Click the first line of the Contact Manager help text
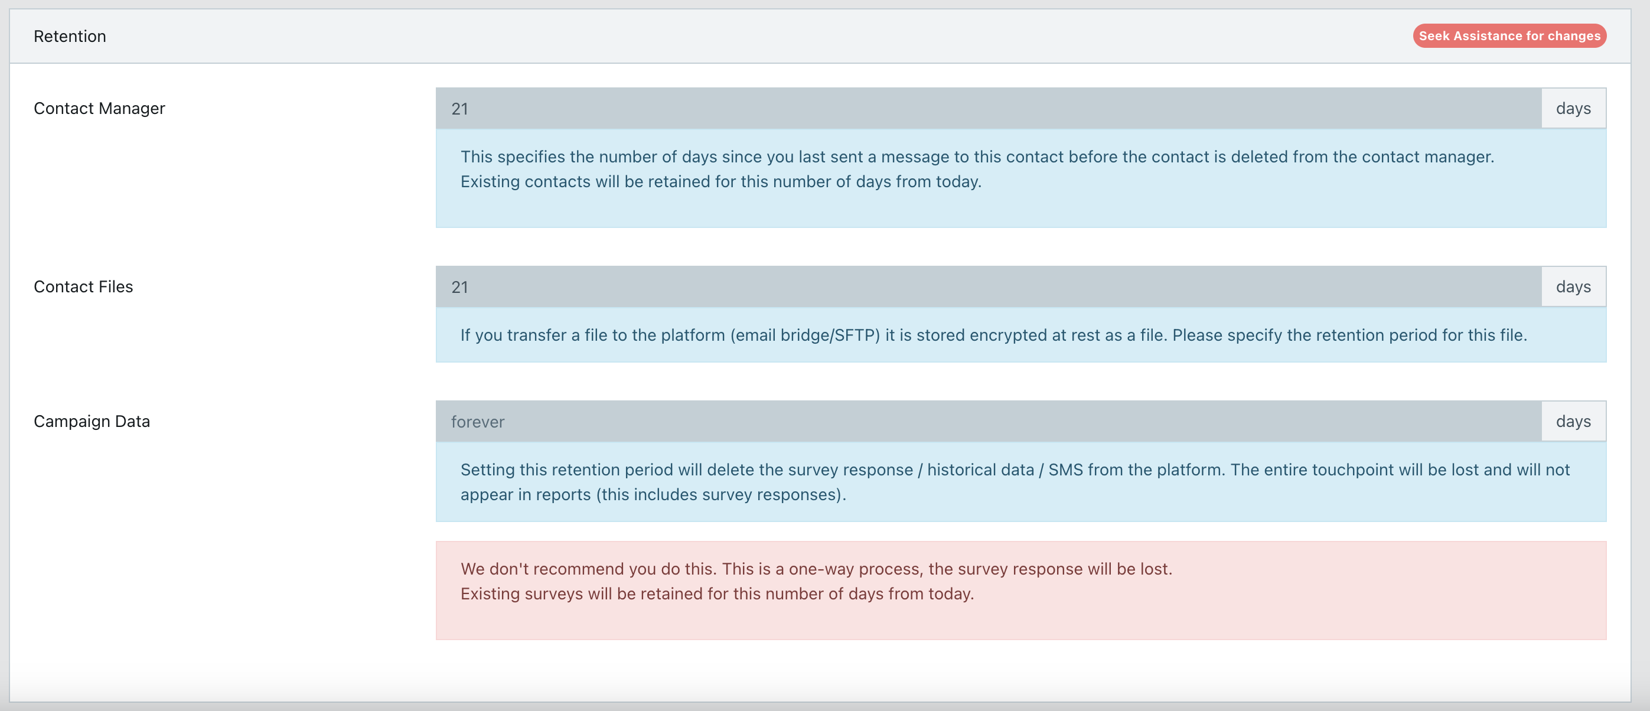This screenshot has width=1650, height=711. (x=977, y=157)
